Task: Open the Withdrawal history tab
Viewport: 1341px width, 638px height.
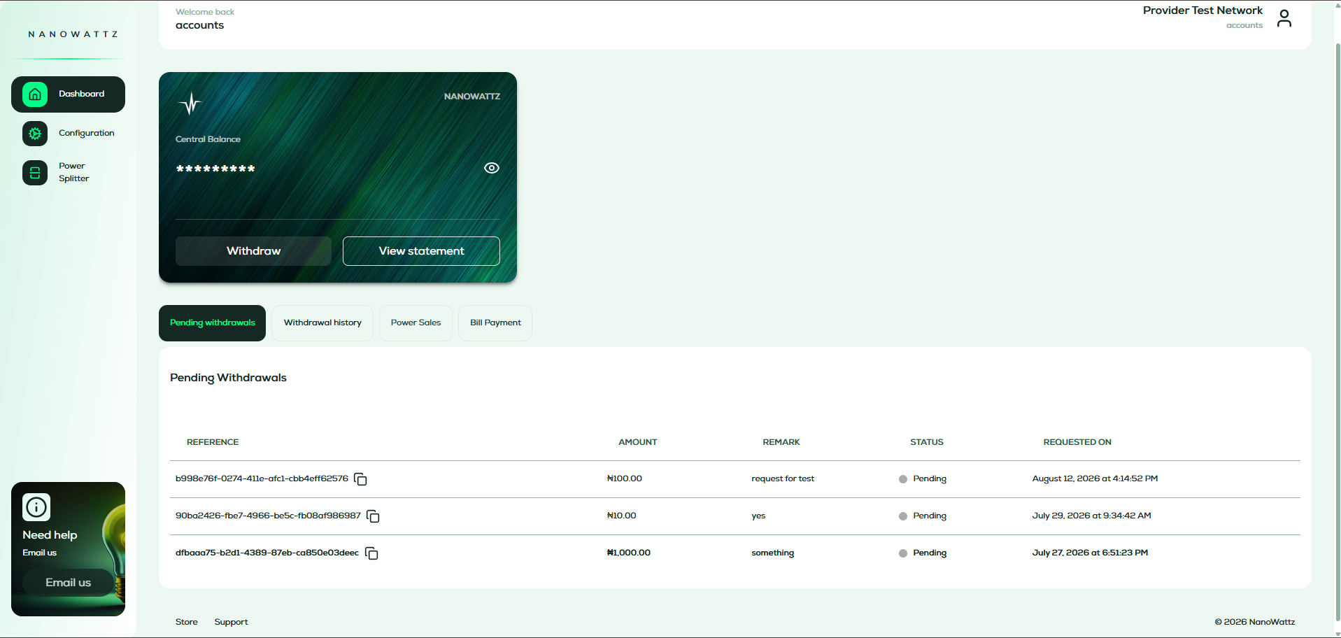Action: (322, 323)
